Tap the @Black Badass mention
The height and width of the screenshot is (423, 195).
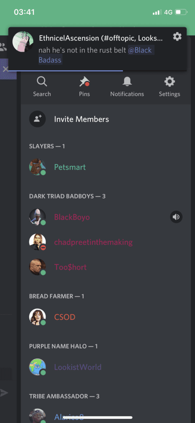click(96, 55)
